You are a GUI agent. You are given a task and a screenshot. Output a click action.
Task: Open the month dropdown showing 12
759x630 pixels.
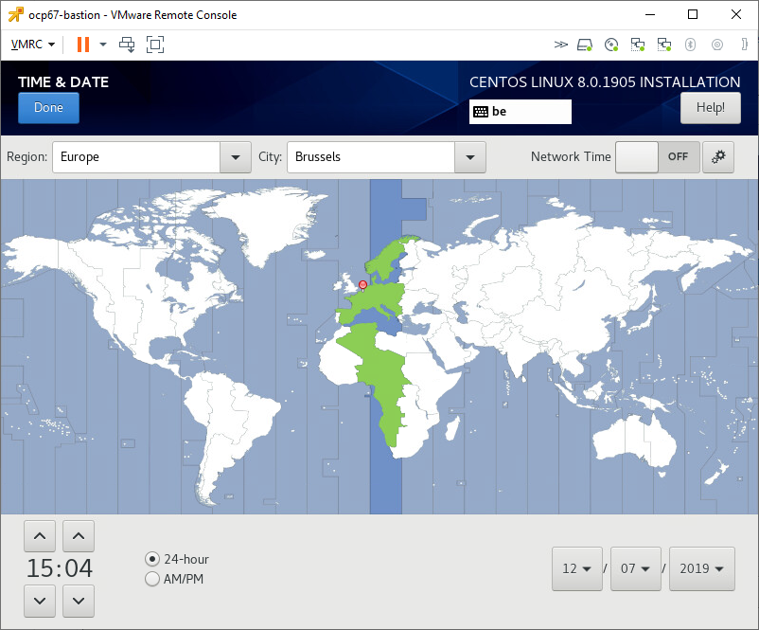click(577, 569)
